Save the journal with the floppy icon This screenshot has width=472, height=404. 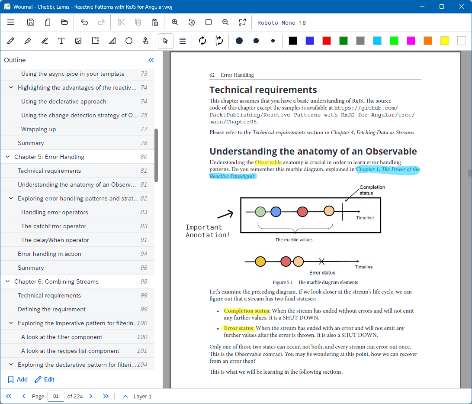(31, 22)
